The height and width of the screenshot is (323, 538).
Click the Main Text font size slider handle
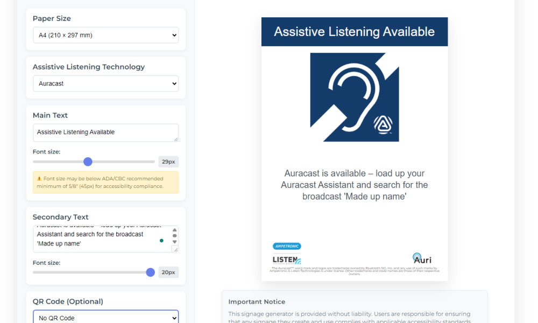click(88, 161)
